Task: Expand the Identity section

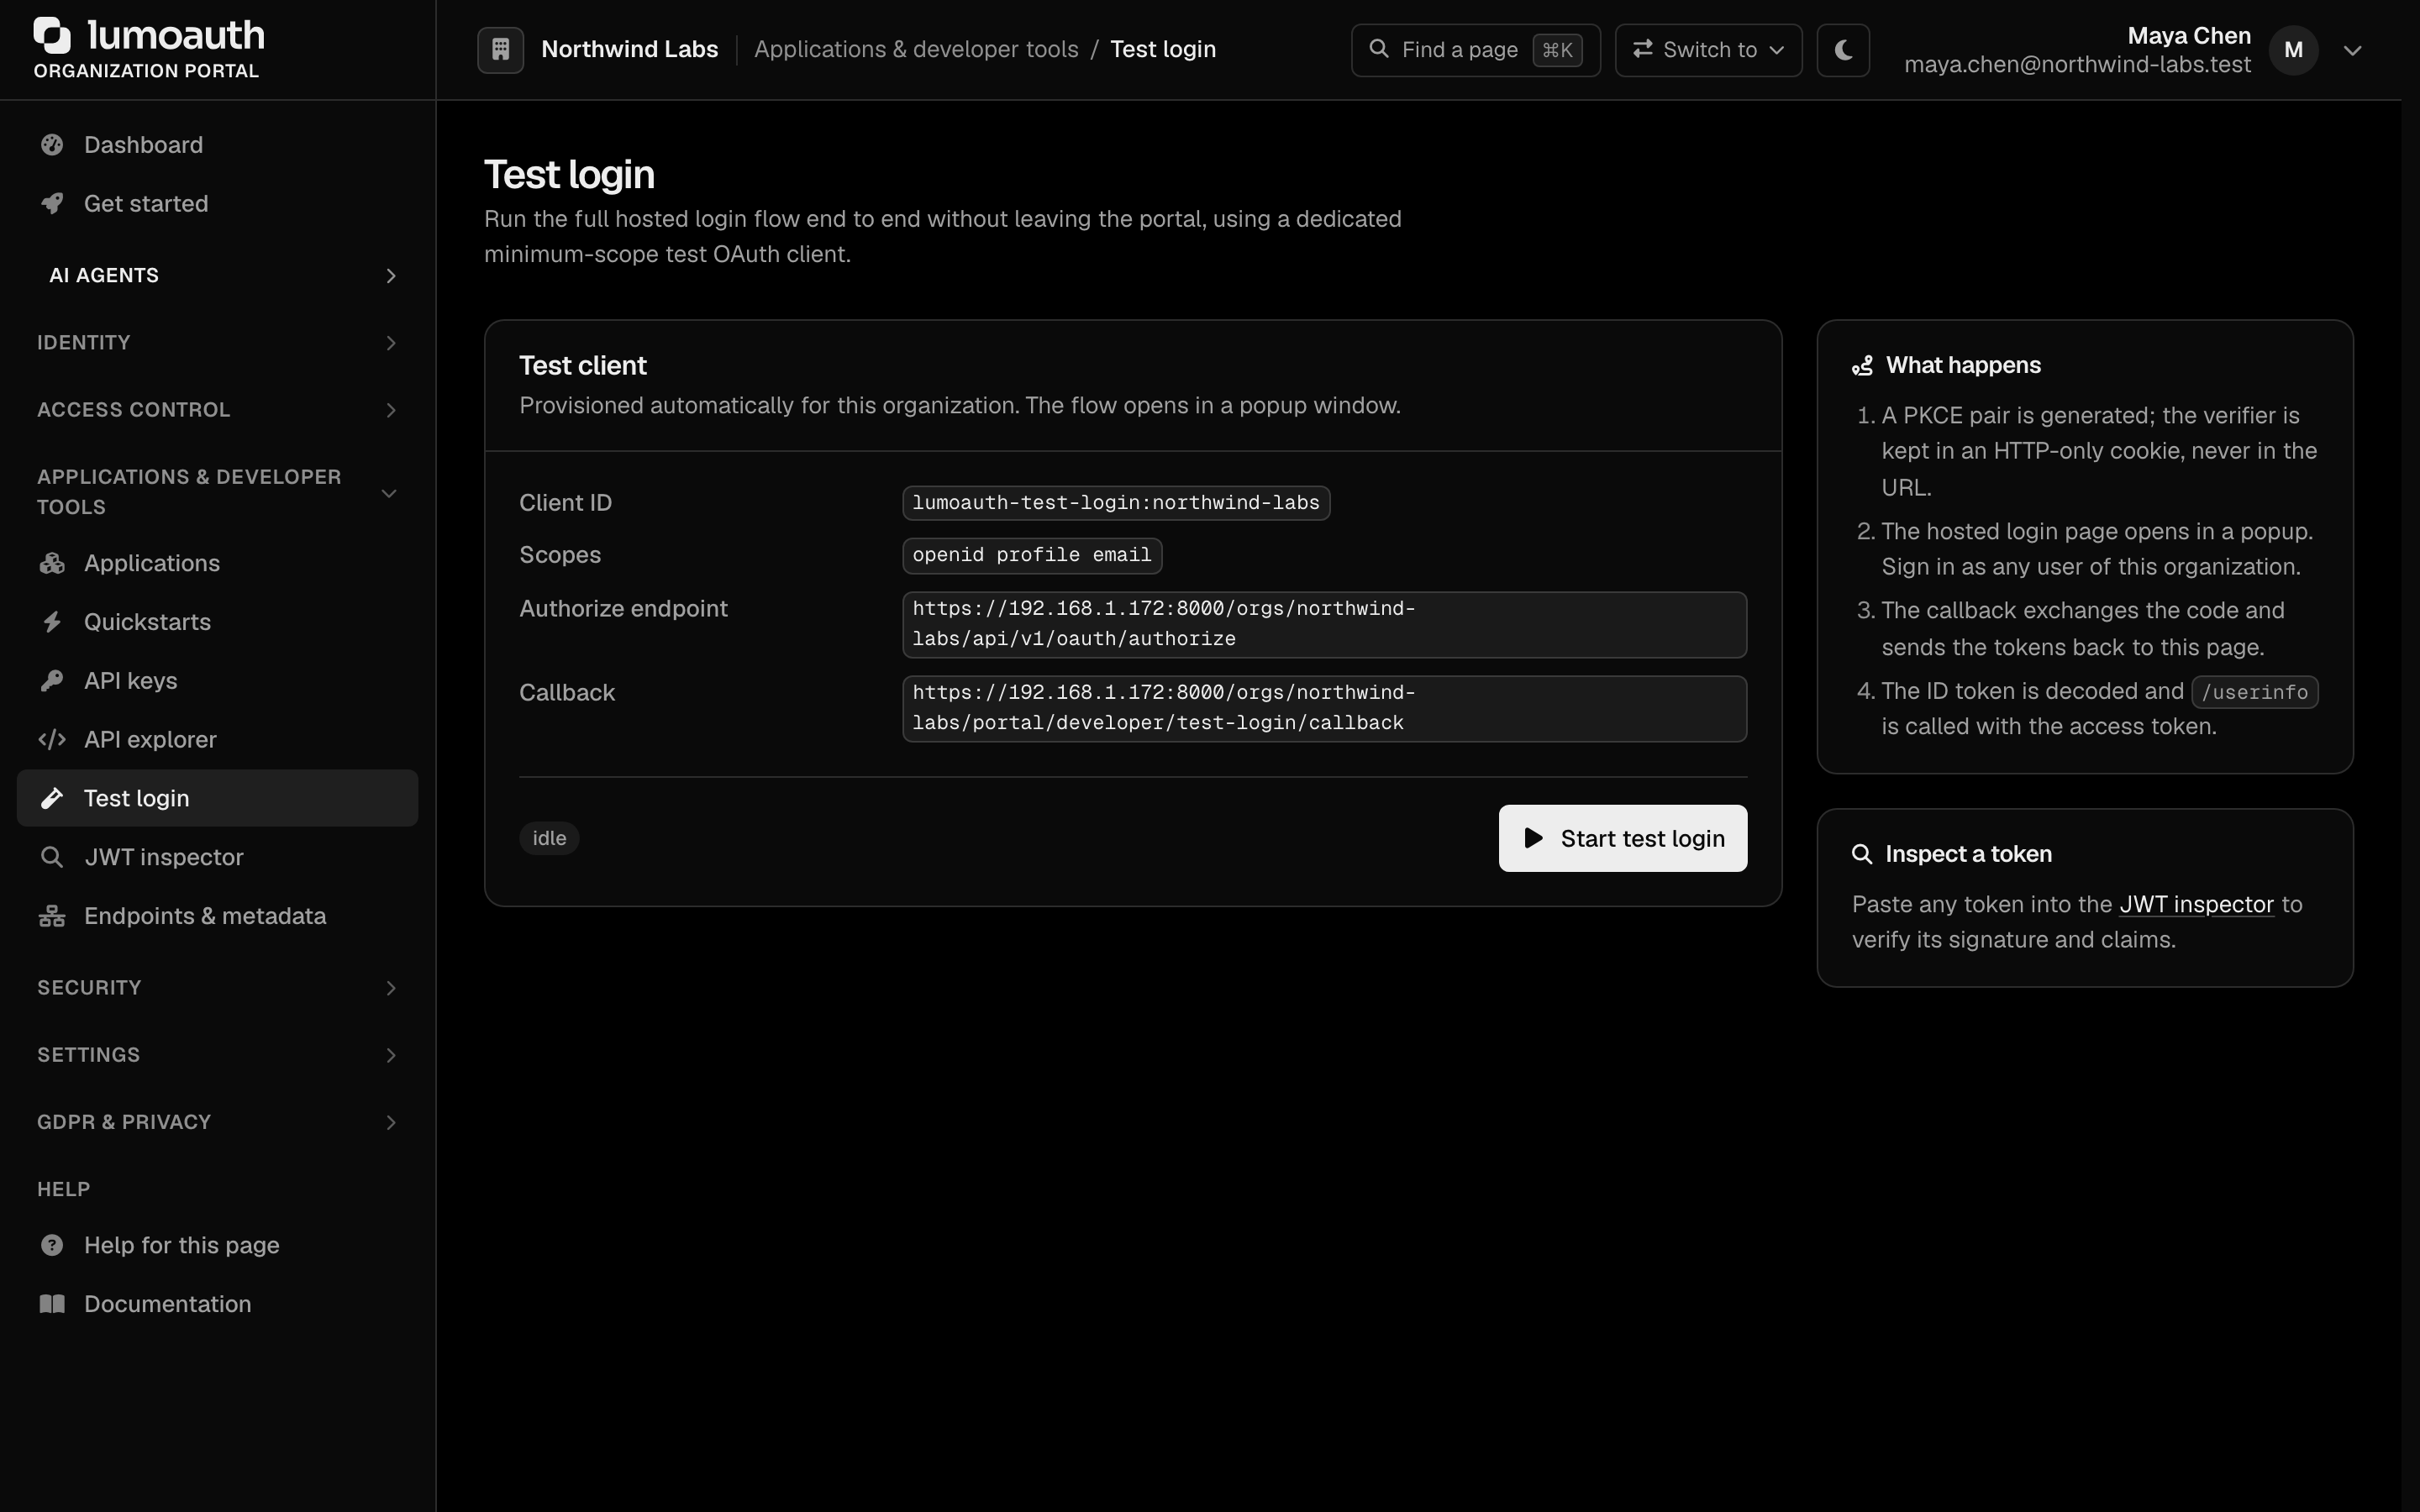Action: 218,343
